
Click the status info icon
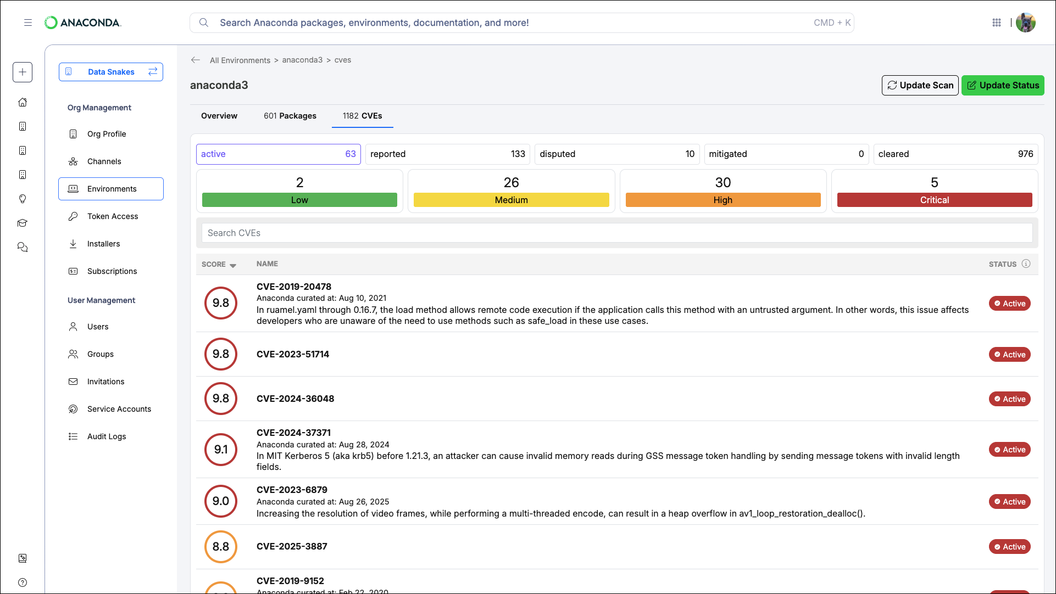coord(1026,264)
